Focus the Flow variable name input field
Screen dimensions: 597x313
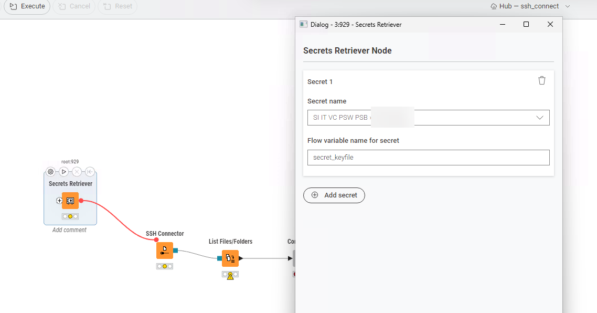pos(428,158)
